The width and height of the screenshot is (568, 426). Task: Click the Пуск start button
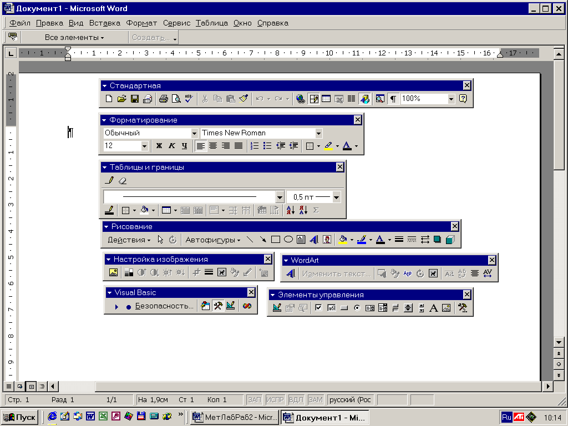[x=19, y=417]
